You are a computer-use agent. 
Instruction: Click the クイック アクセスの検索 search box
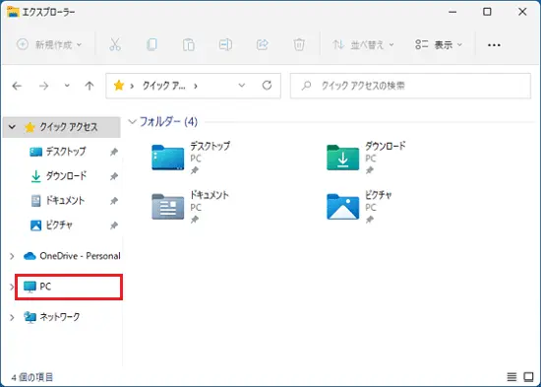pos(410,86)
